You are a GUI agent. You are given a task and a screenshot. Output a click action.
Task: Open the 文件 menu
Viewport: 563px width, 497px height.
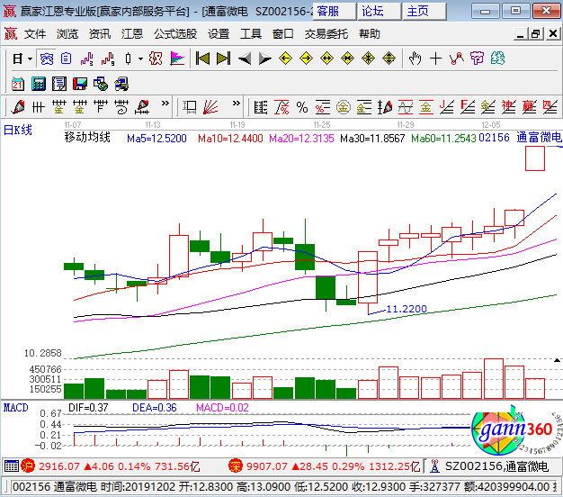(x=35, y=34)
